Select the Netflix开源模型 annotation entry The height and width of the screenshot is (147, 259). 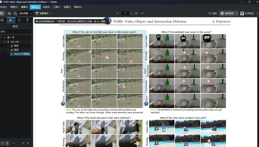point(22,54)
